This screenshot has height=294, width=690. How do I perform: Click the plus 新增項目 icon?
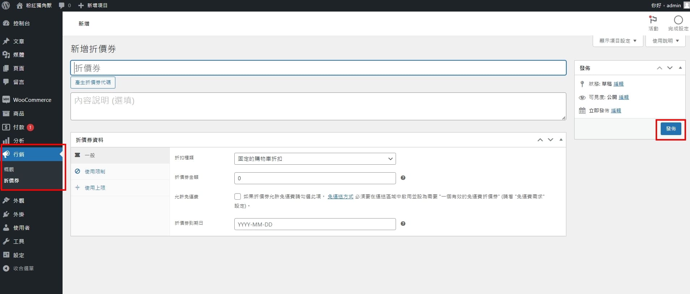point(81,5)
